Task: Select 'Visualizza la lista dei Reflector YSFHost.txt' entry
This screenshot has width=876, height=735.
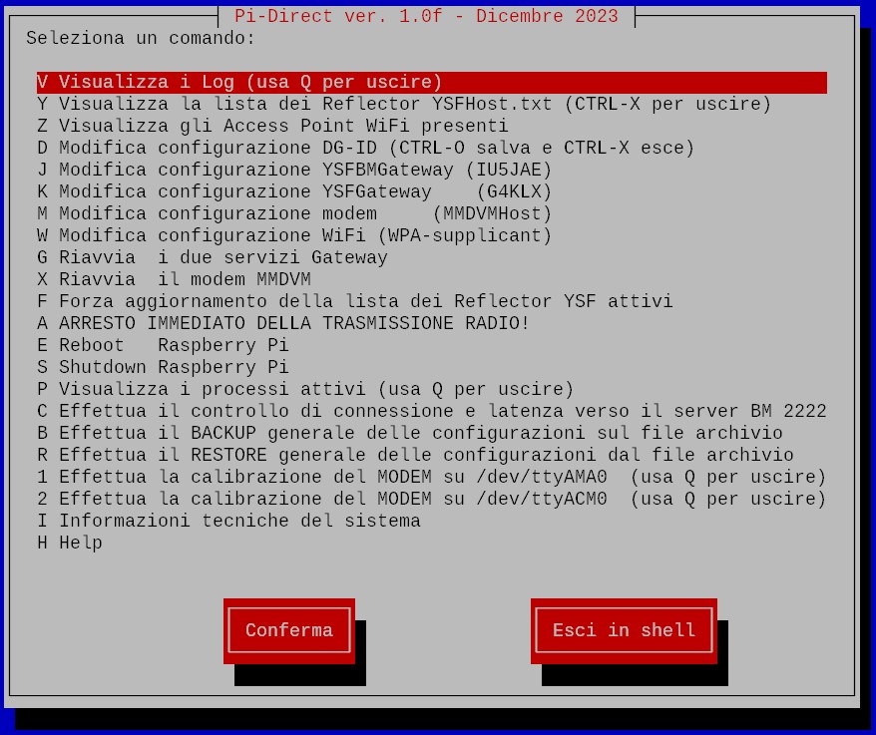Action: (404, 104)
